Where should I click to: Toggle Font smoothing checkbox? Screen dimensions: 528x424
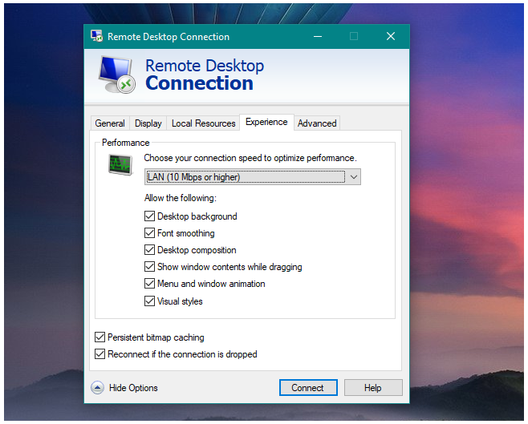coord(149,232)
